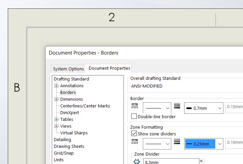The width and height of the screenshot is (243, 164).
Task: Expand the Tables tree node
Action: pyautogui.click(x=57, y=119)
